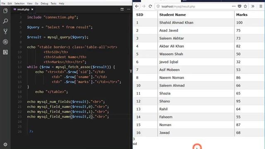Open the Explorer view in activity bar

click(x=5, y=11)
